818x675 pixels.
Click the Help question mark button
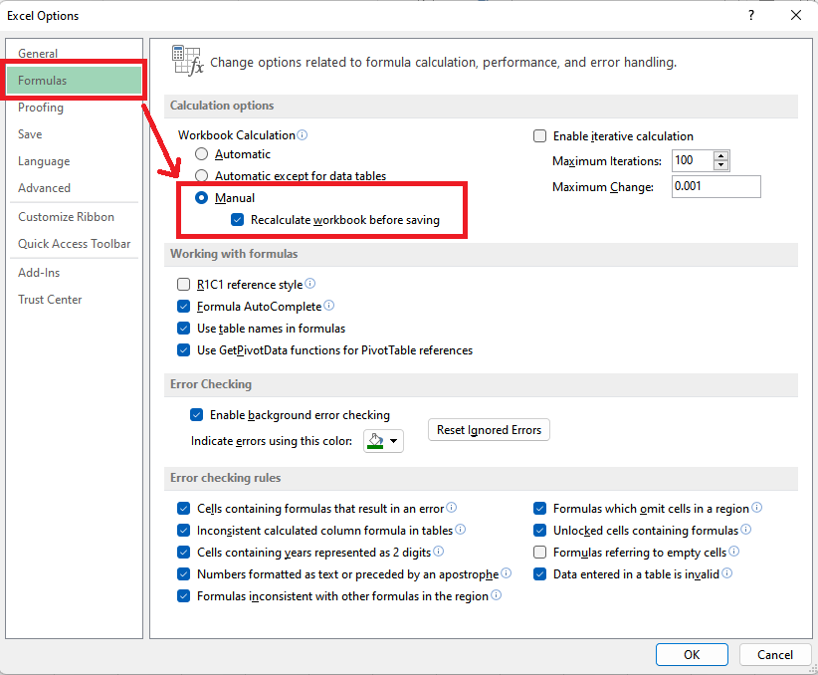[751, 15]
